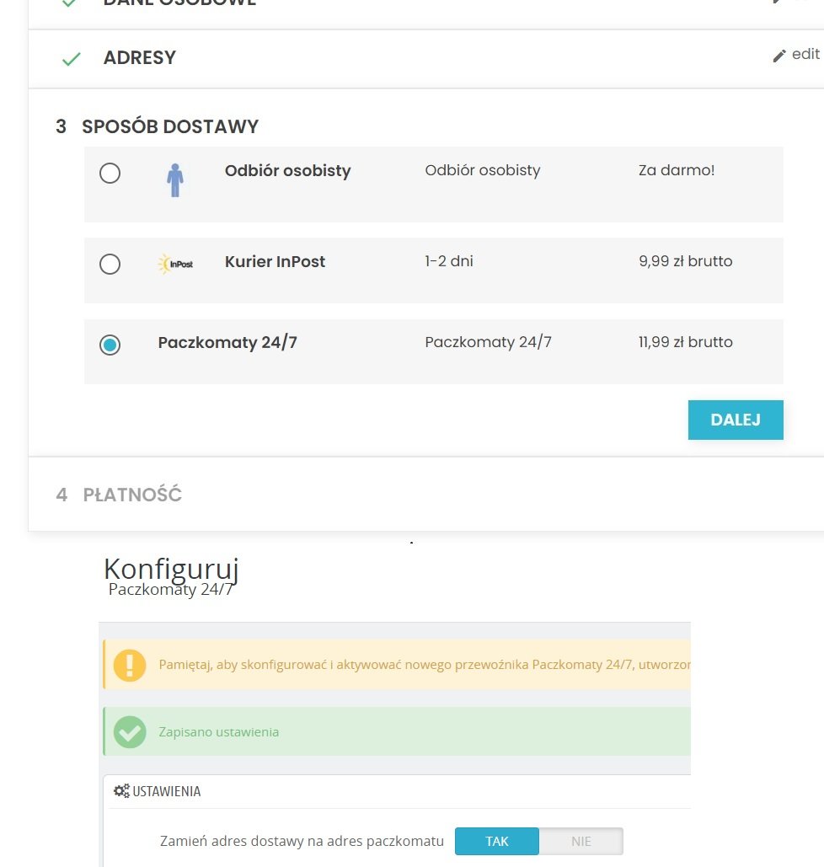Screen dimensions: 824x867
Task: Click the edit link text for ADRESY
Action: tap(805, 54)
